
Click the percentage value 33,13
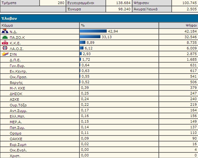coord(107,37)
